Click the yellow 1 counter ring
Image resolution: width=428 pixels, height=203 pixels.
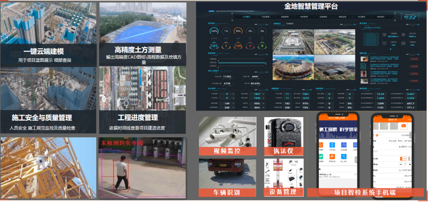click(x=226, y=46)
